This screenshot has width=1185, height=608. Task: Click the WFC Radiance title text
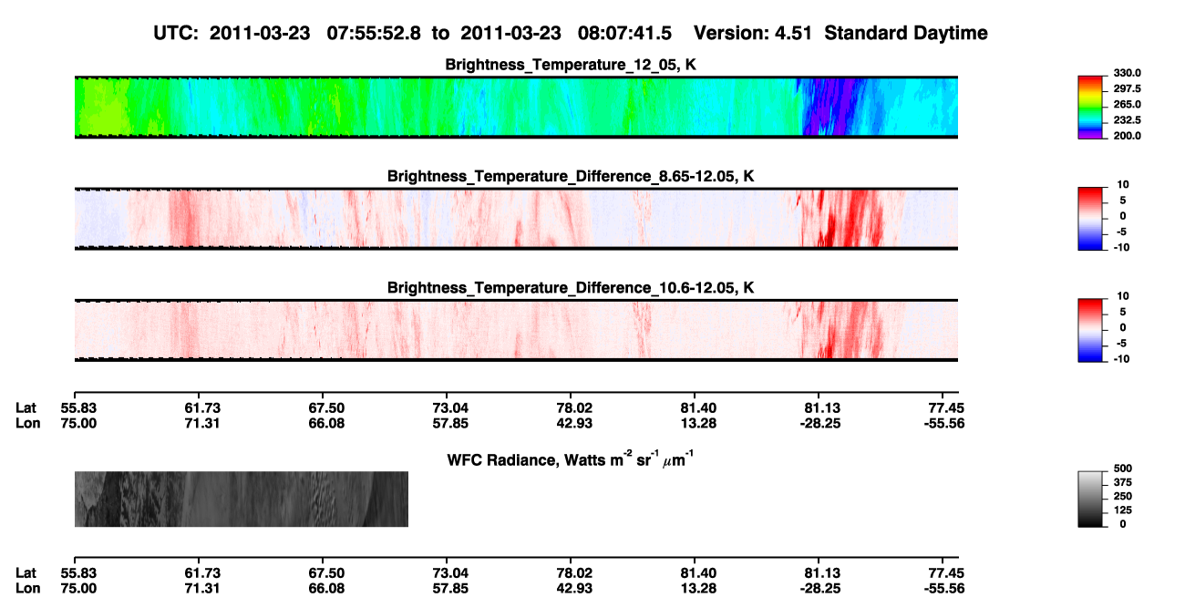(x=572, y=459)
